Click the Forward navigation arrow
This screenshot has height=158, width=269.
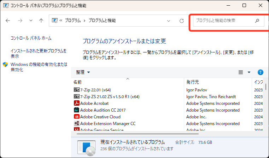(20, 21)
